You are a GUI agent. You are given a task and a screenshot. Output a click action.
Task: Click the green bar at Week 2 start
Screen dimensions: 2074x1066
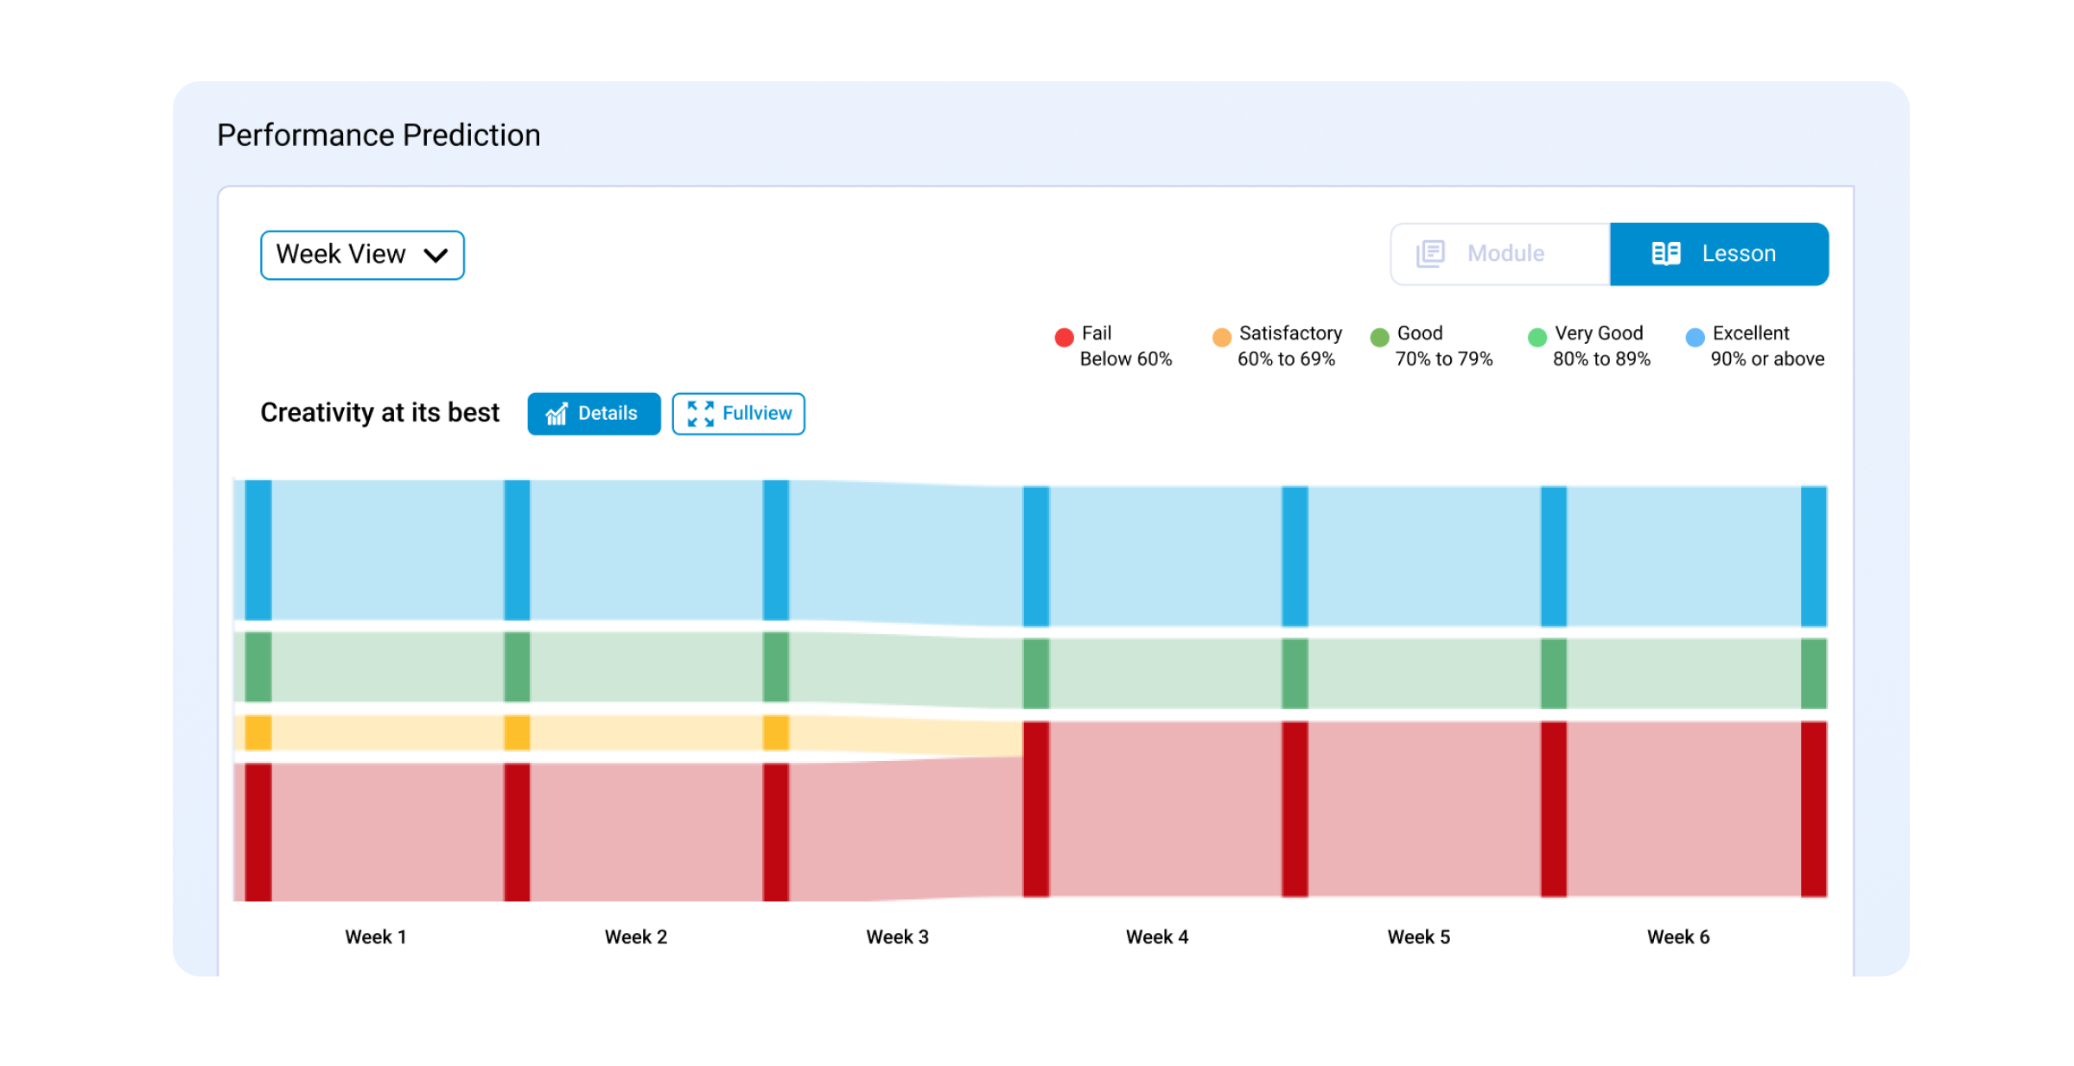click(517, 667)
